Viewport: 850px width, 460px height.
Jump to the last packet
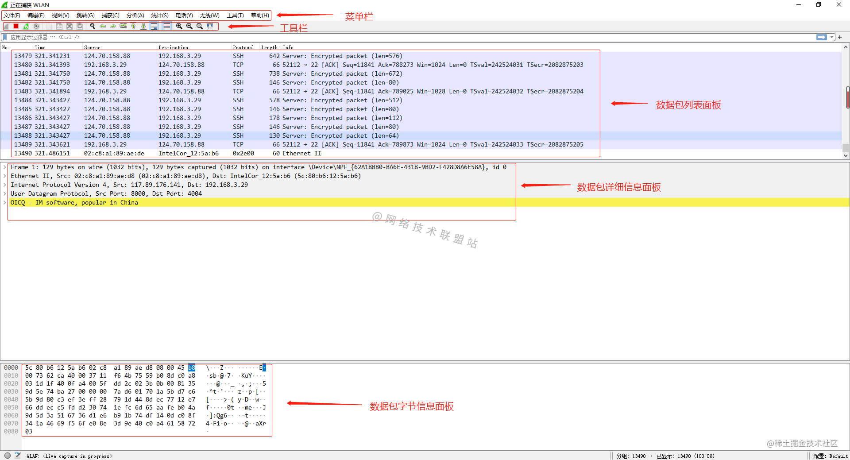[143, 26]
